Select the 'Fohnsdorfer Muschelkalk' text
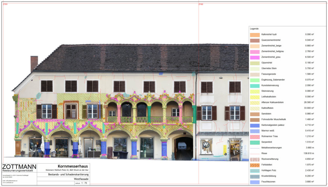Image resolution: width=328 pixels, height=187 pixels. 274,119
